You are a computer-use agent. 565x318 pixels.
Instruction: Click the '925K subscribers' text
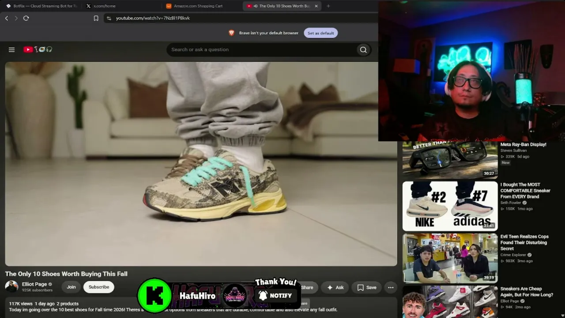click(x=37, y=290)
